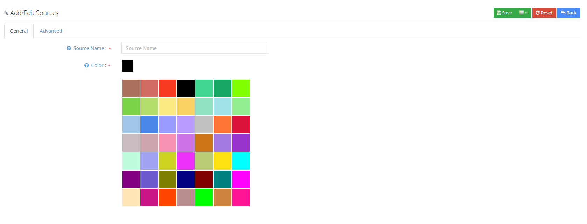Pick the black swatch in the palette grid
This screenshot has width=587, height=224.
(x=186, y=88)
